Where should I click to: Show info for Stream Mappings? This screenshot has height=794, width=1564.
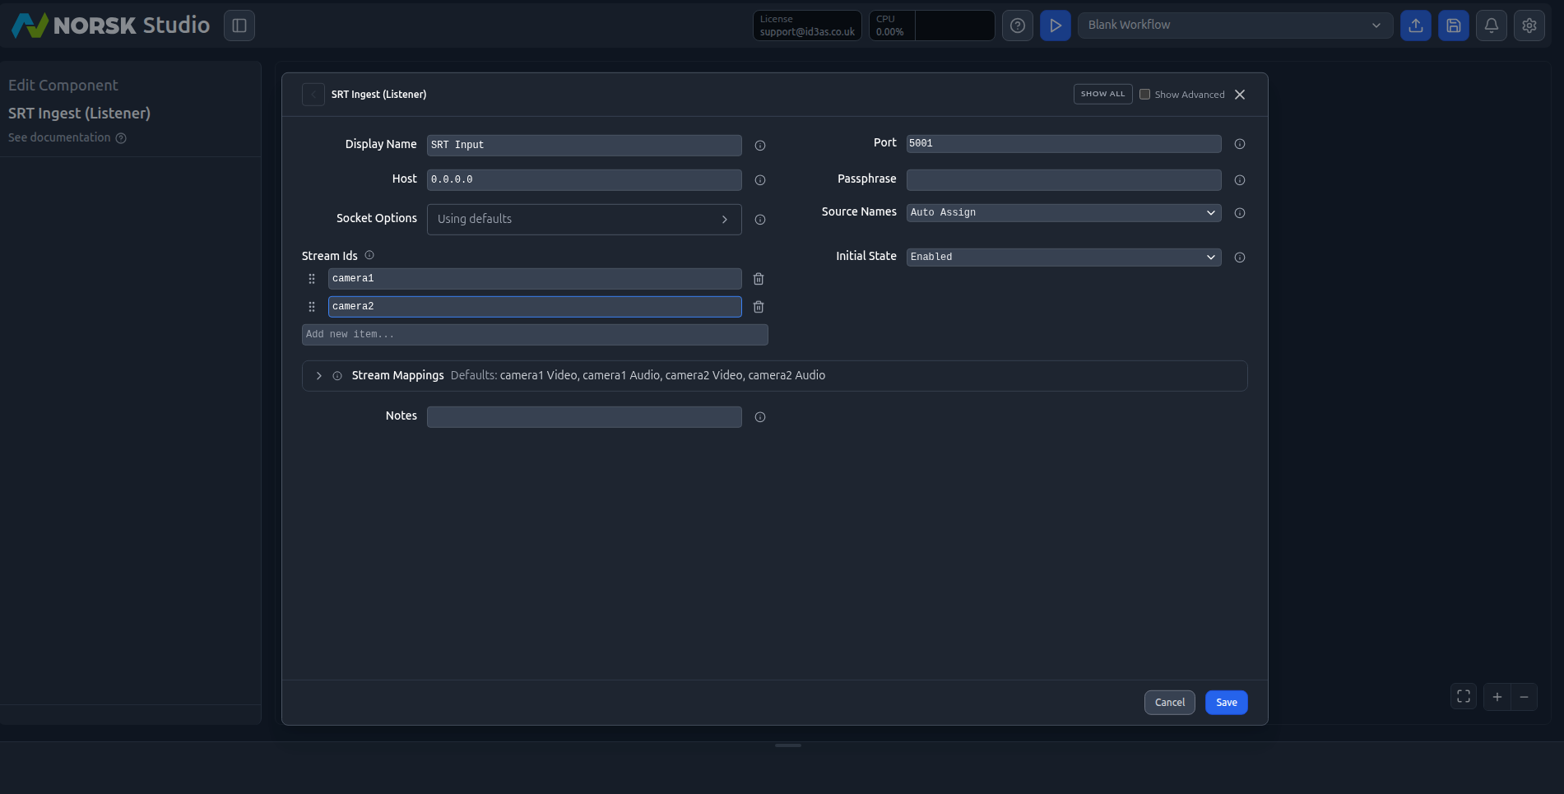coord(337,375)
